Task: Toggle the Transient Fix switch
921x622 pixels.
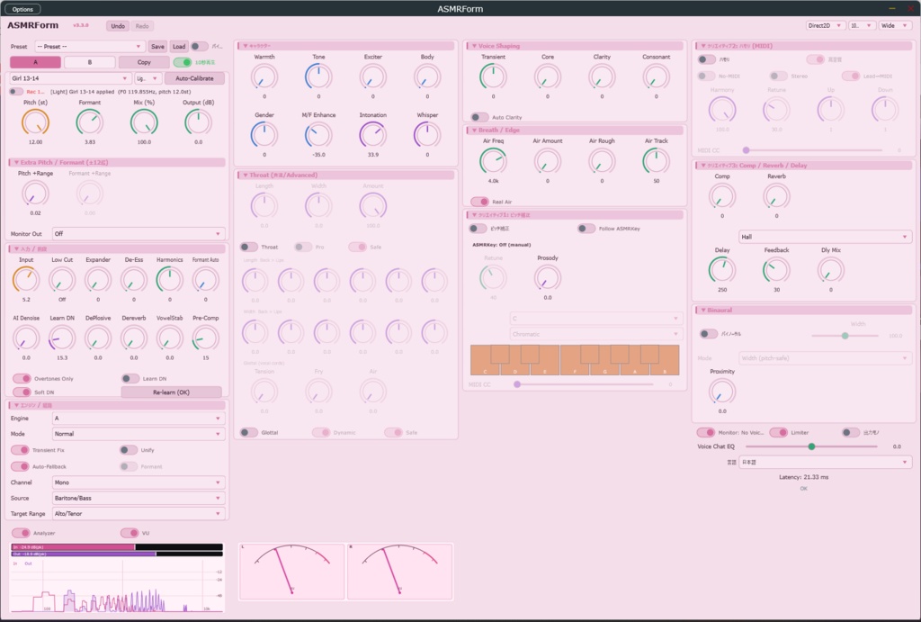Action: [x=20, y=450]
